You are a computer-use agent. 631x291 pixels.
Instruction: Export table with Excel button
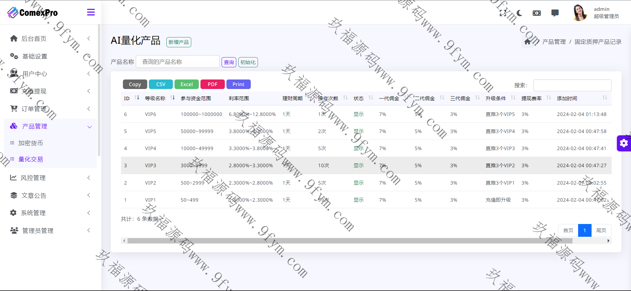pos(186,84)
